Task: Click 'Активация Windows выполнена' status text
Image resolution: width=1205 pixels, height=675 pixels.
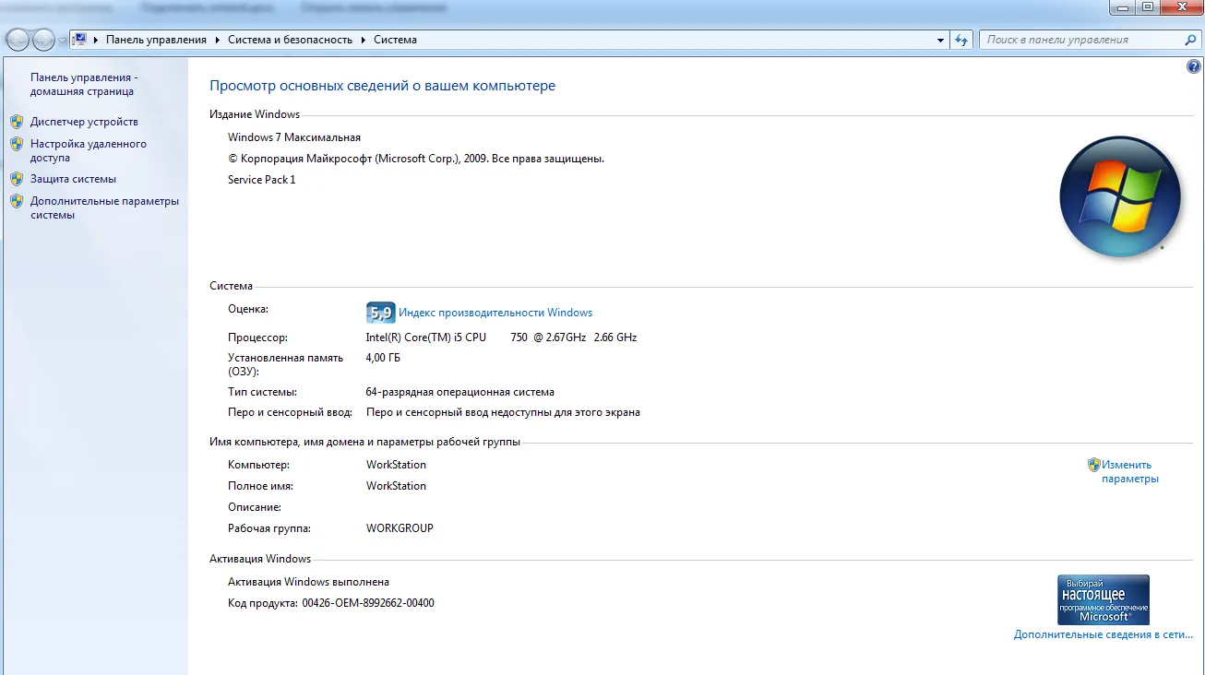Action: point(308,582)
